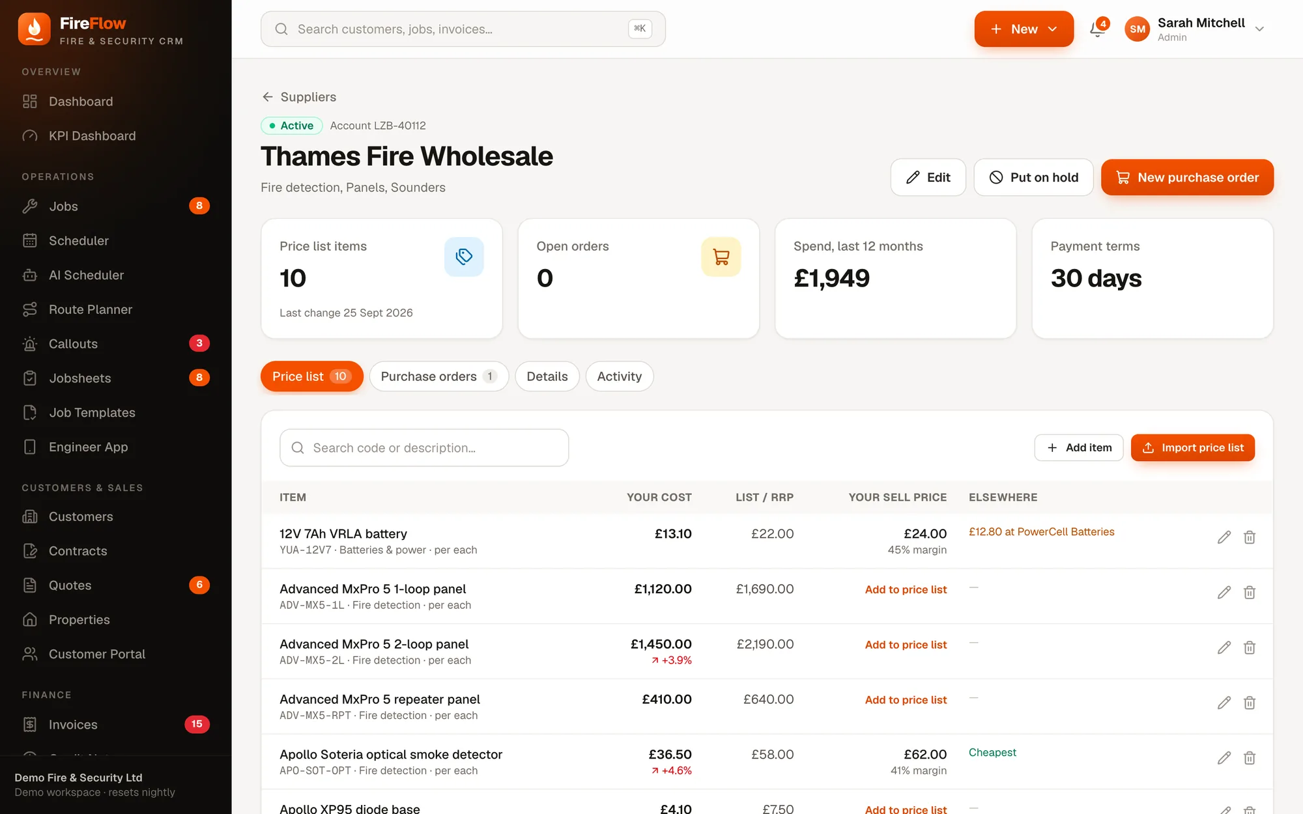Create a New purchase order
This screenshot has width=1303, height=814.
[x=1187, y=177]
